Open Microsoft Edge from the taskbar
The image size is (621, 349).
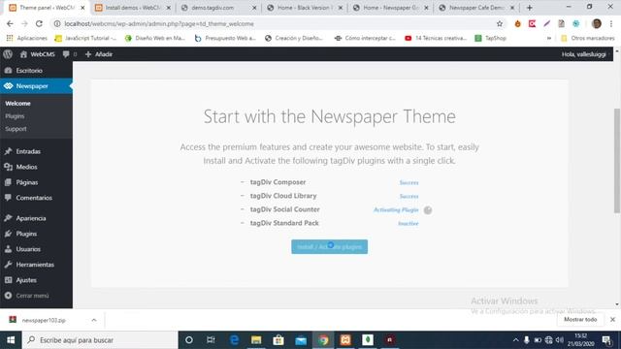point(234,340)
